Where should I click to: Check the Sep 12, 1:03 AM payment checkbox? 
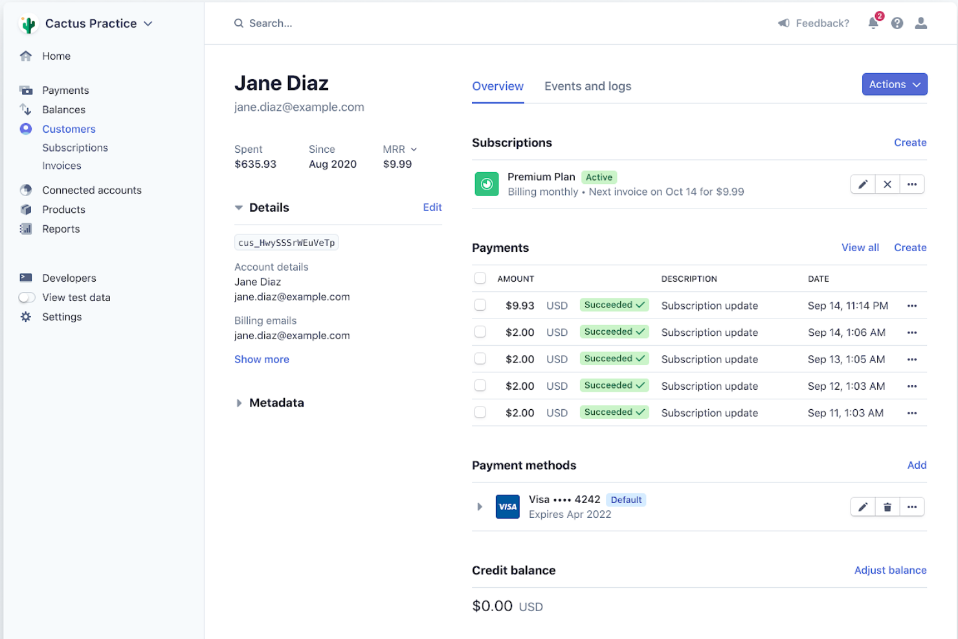[x=480, y=386]
